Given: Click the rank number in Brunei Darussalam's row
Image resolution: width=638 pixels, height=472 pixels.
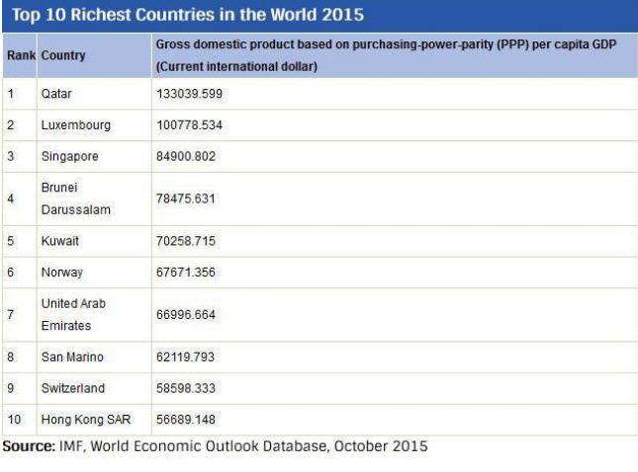Looking at the screenshot, I should [11, 198].
